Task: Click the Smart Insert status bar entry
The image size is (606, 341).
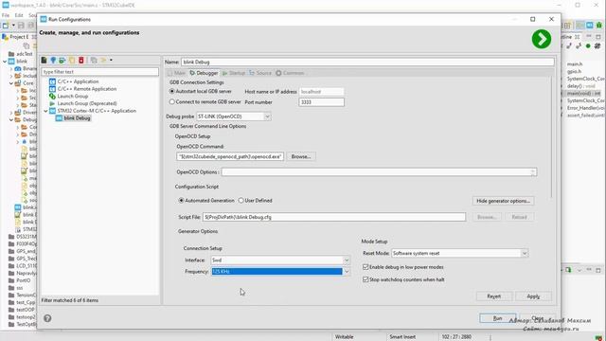Action: point(402,337)
